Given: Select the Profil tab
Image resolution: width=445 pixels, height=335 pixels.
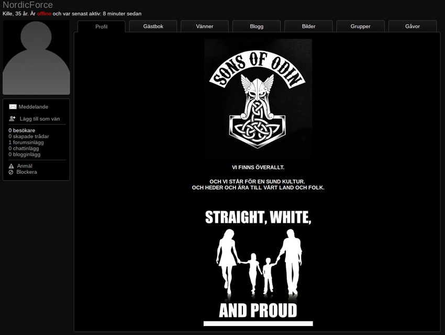Looking at the screenshot, I should [102, 27].
